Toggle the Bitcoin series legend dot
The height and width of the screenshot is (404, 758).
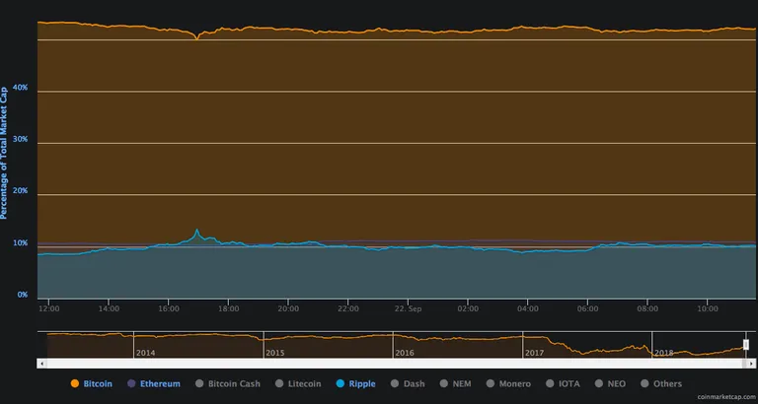pos(75,383)
